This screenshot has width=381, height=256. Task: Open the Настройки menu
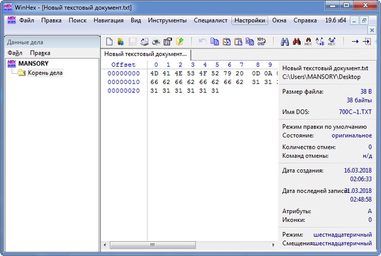point(249,20)
